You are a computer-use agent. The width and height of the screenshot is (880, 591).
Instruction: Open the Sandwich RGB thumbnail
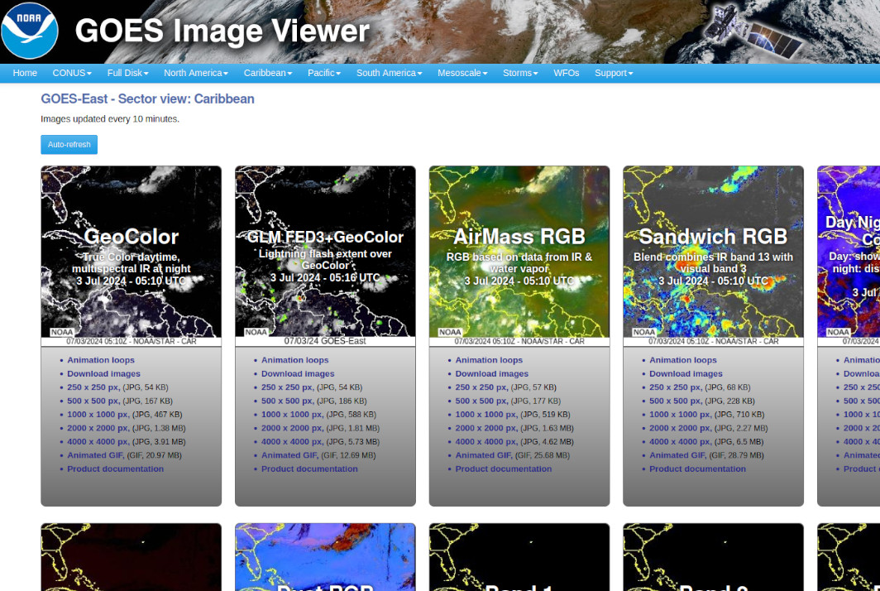[x=713, y=252]
